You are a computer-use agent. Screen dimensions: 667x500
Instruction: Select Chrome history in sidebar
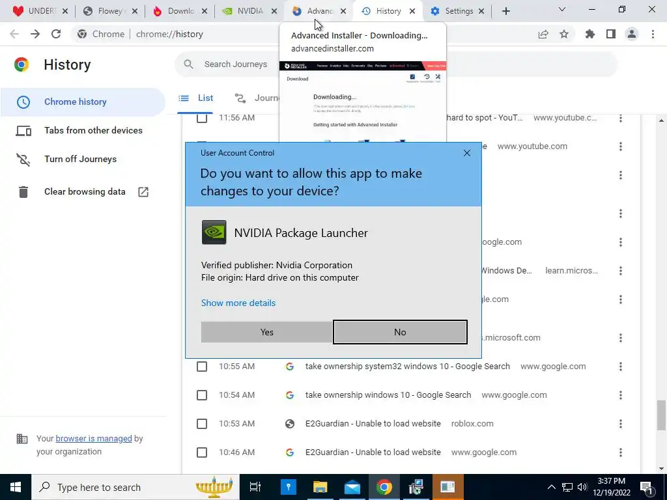click(83, 102)
